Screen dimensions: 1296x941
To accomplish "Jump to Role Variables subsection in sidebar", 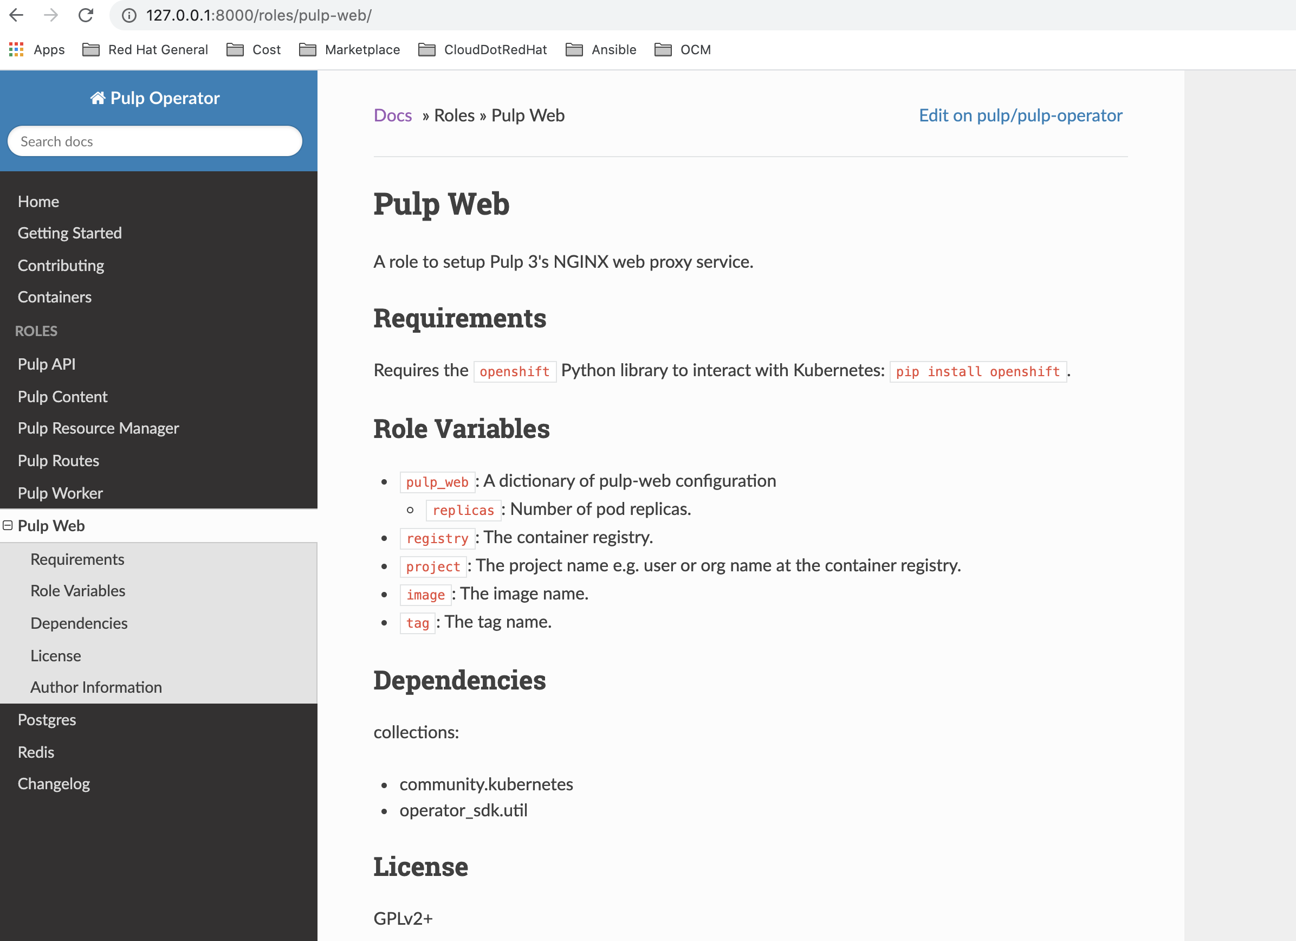I will pyautogui.click(x=77, y=590).
